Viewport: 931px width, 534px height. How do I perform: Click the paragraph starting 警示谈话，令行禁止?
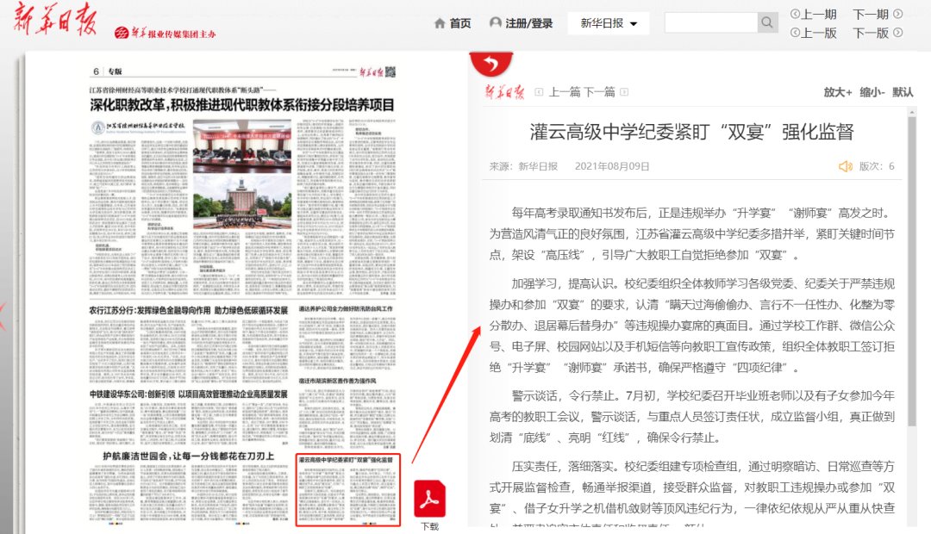click(x=691, y=417)
